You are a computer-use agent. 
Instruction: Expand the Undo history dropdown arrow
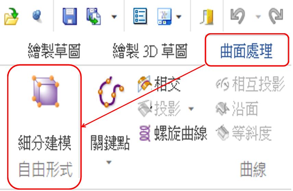258,17
